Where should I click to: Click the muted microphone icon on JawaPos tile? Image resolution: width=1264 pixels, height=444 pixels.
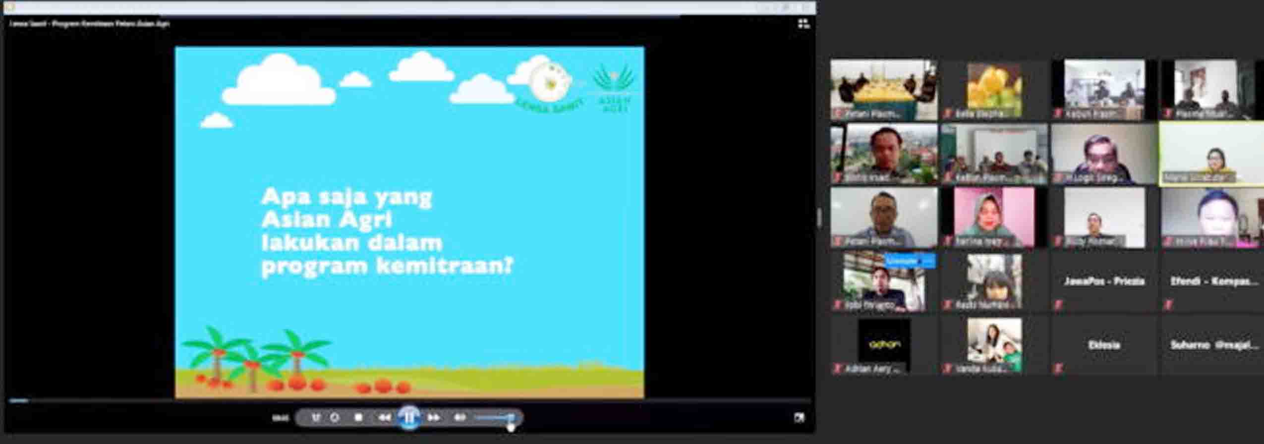[1058, 305]
